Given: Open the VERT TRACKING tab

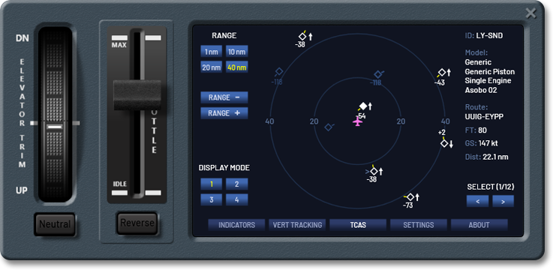Looking at the screenshot, I should [x=297, y=225].
